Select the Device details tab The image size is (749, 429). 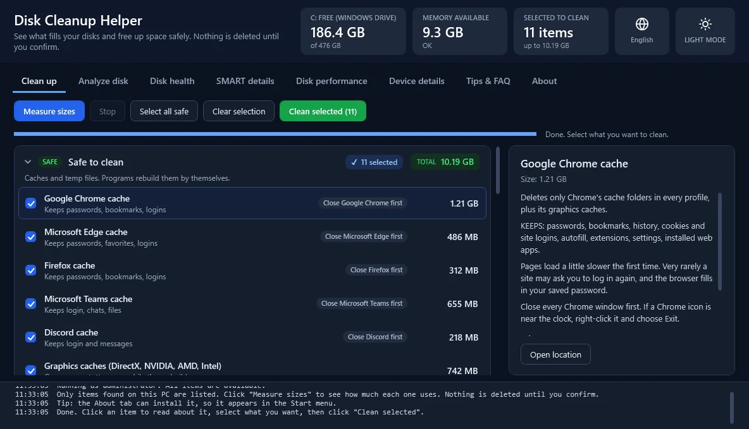[x=416, y=81]
